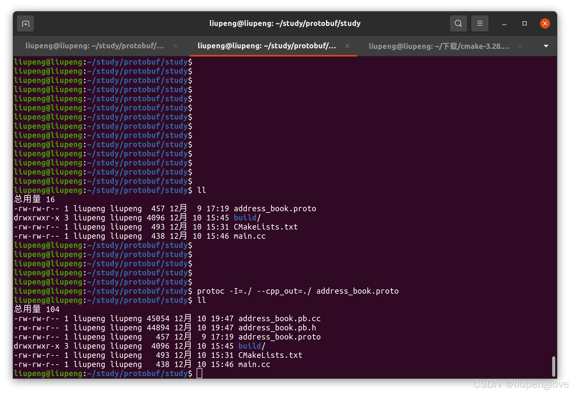Click the terminal cursor at final prompt
The height and width of the screenshot is (393, 570).
click(199, 373)
